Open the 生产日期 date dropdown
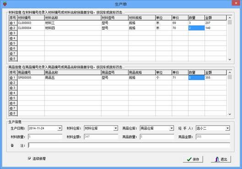Viewport: 242px width, 169px height. [60, 128]
